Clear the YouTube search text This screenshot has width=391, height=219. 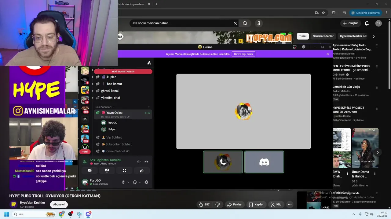pyautogui.click(x=235, y=23)
